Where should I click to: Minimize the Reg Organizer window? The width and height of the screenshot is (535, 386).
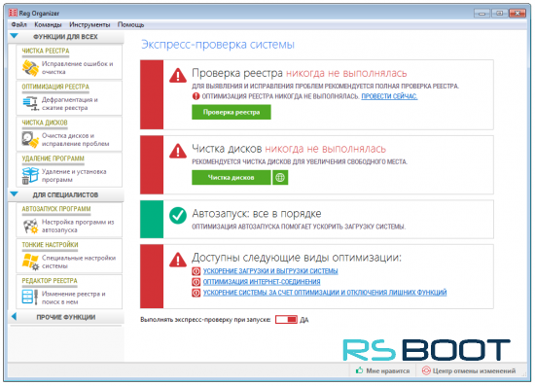482,14
